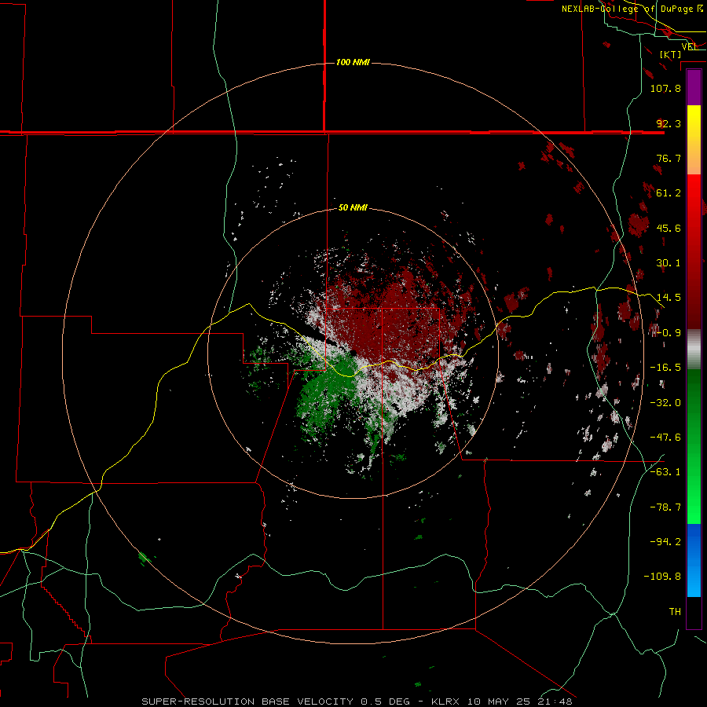The height and width of the screenshot is (707, 707).
Task: Click the -0.9 velocity scale value
Action: click(x=669, y=333)
